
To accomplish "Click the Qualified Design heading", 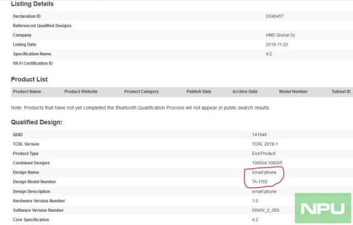I will click(x=37, y=122).
